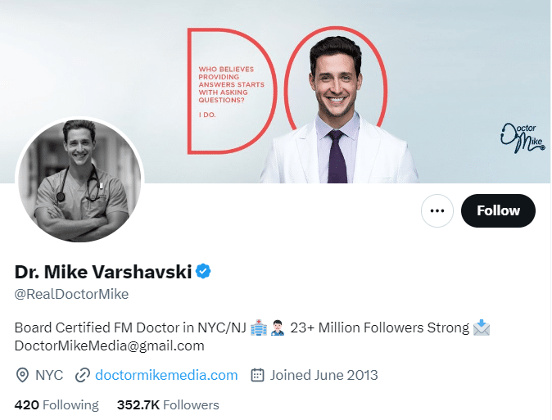Open the circular profile picture
The image size is (552, 420).
tap(79, 182)
